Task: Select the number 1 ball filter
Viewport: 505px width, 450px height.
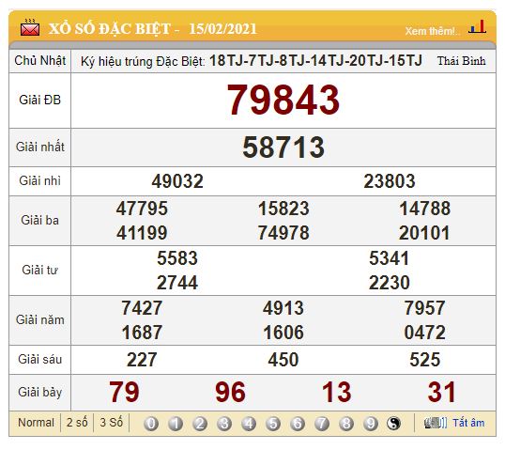Action: click(x=176, y=424)
